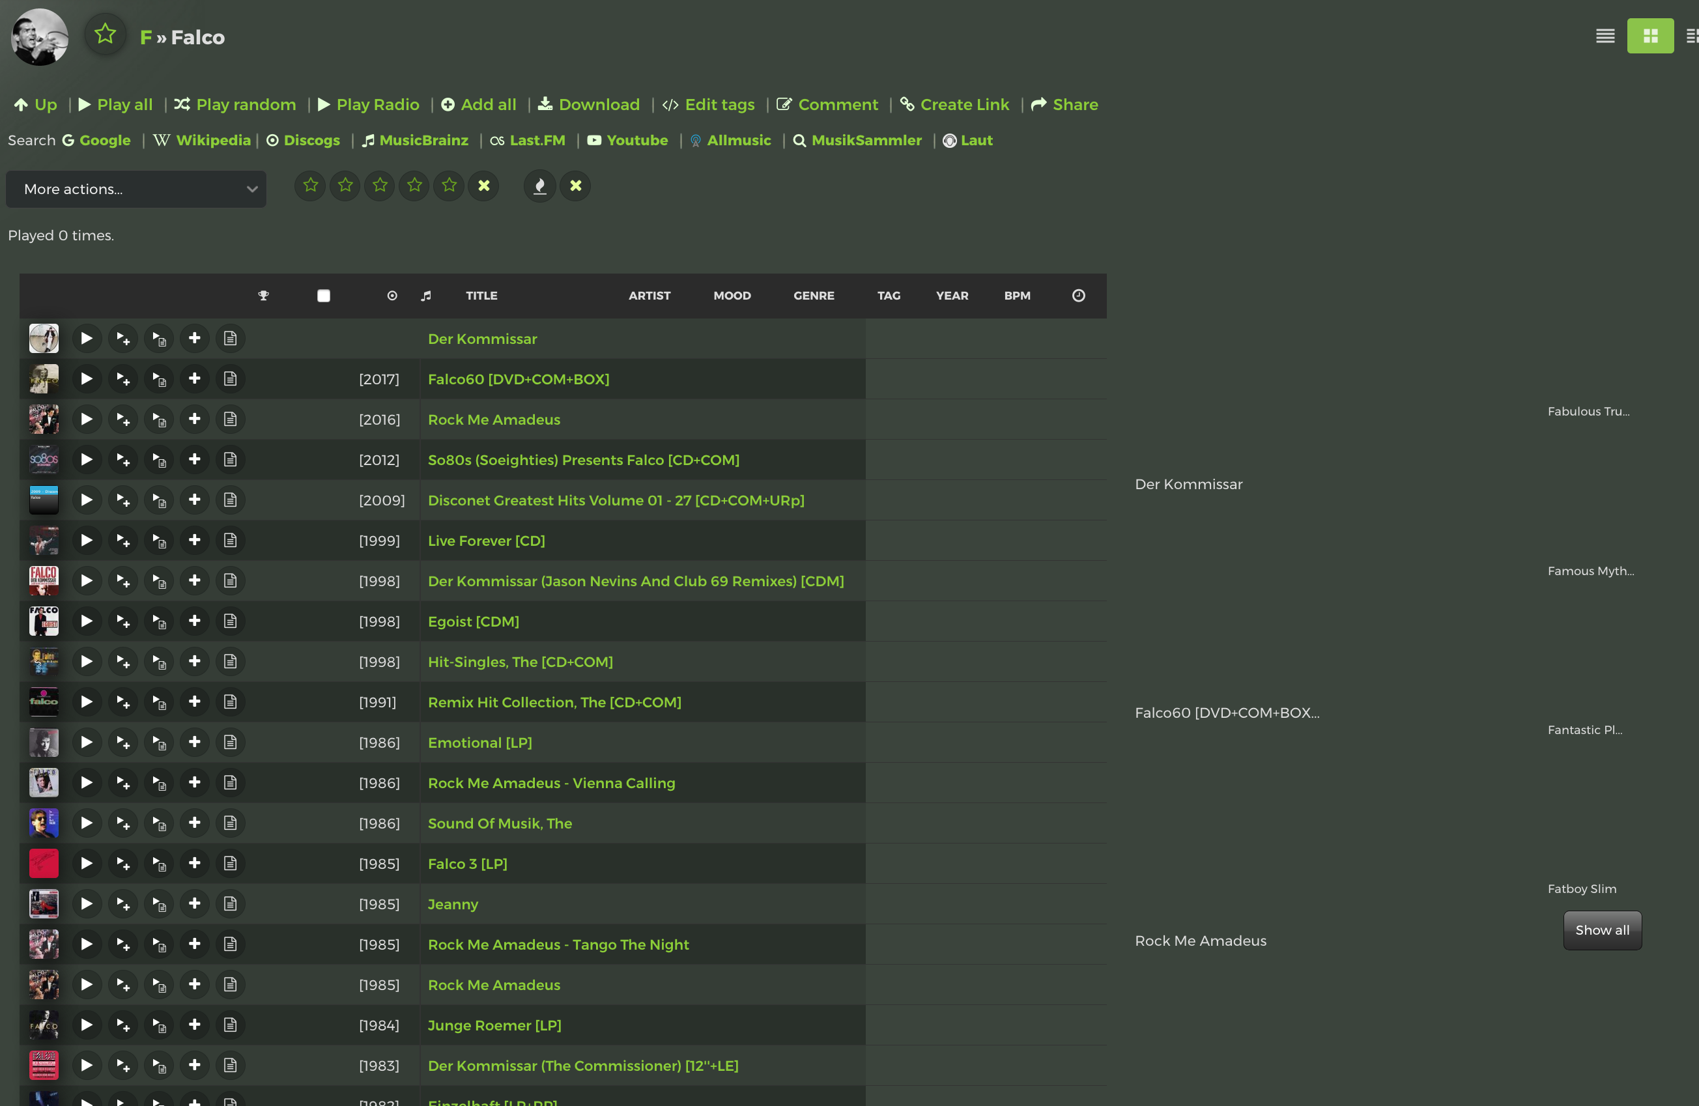Sort the table by TITLE column
The height and width of the screenshot is (1106, 1699).
pyautogui.click(x=481, y=296)
